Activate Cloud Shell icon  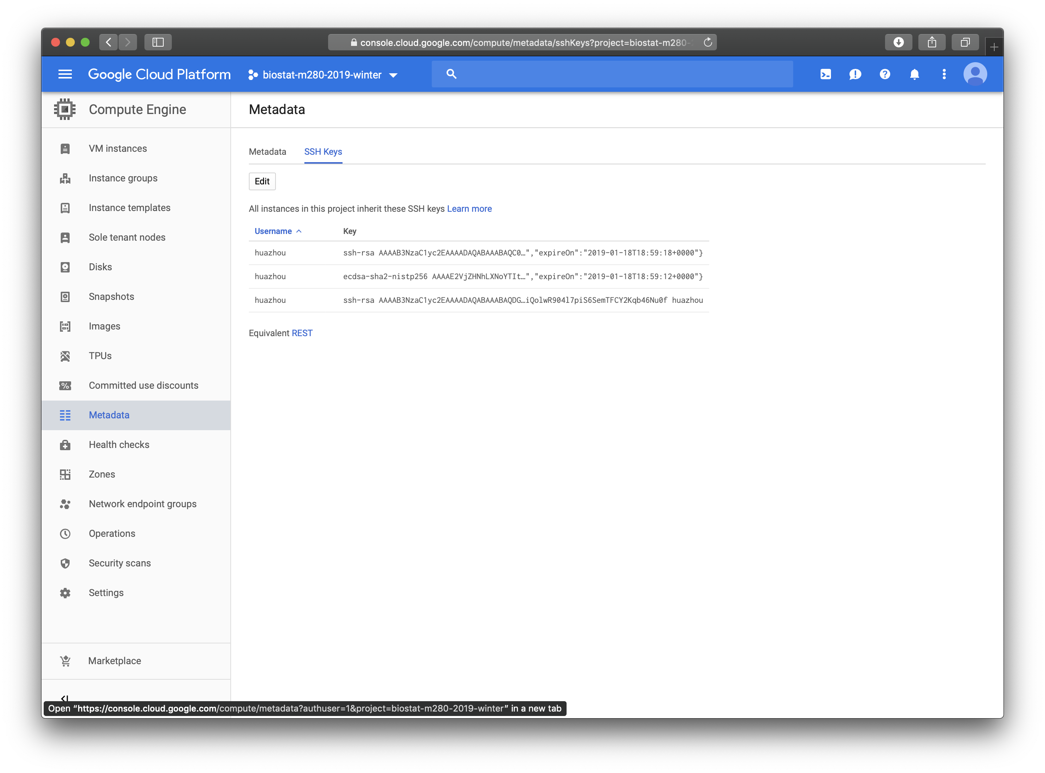[x=825, y=74]
